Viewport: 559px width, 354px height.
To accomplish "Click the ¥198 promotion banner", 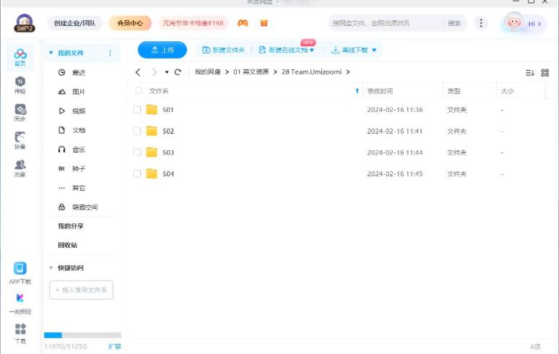I will point(193,23).
